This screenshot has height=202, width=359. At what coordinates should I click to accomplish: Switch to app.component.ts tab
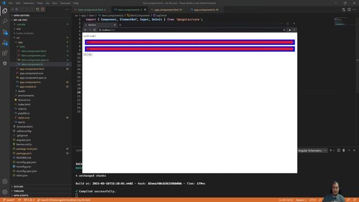(x=206, y=10)
